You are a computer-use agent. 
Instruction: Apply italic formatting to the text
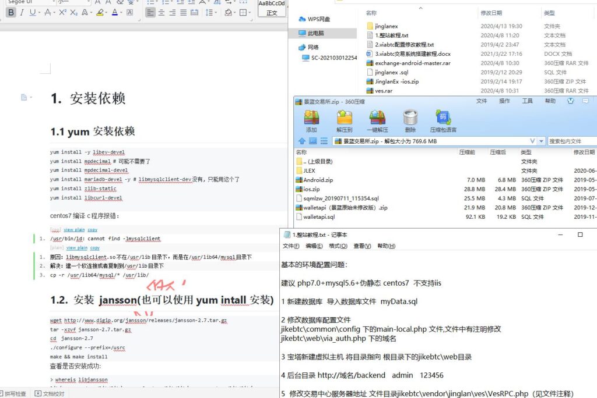pyautogui.click(x=22, y=13)
